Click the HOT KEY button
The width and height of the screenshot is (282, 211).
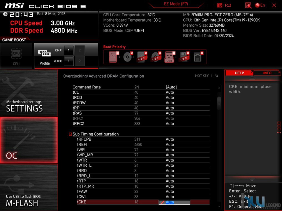tap(202, 76)
